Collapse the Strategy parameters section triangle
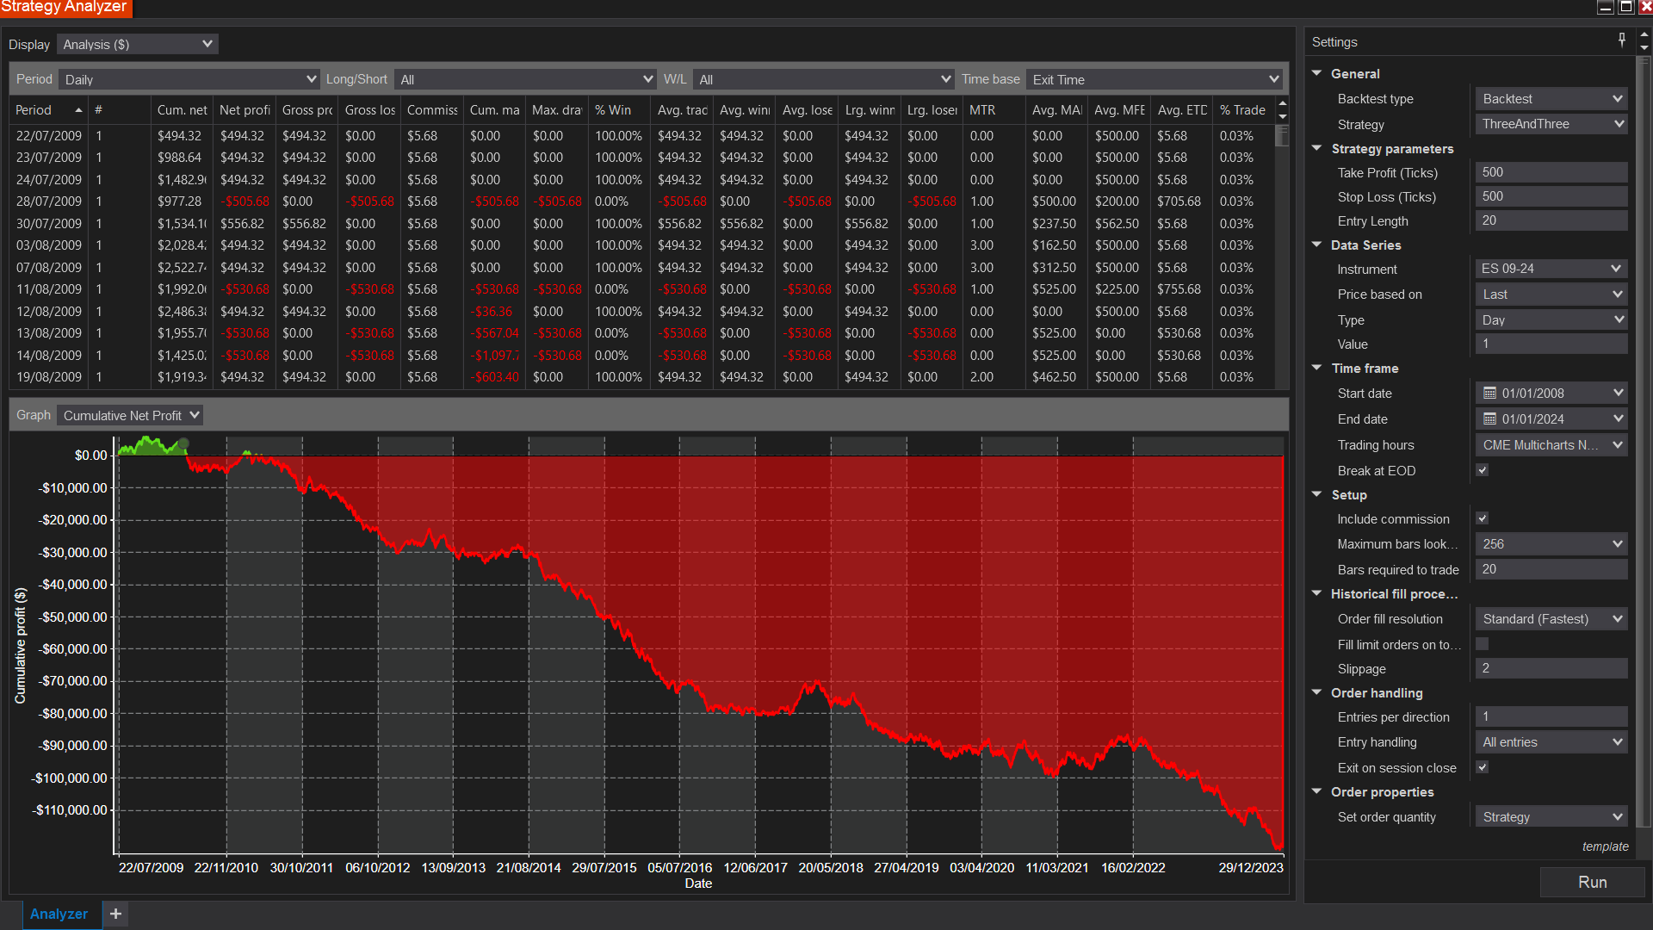 click(1316, 149)
